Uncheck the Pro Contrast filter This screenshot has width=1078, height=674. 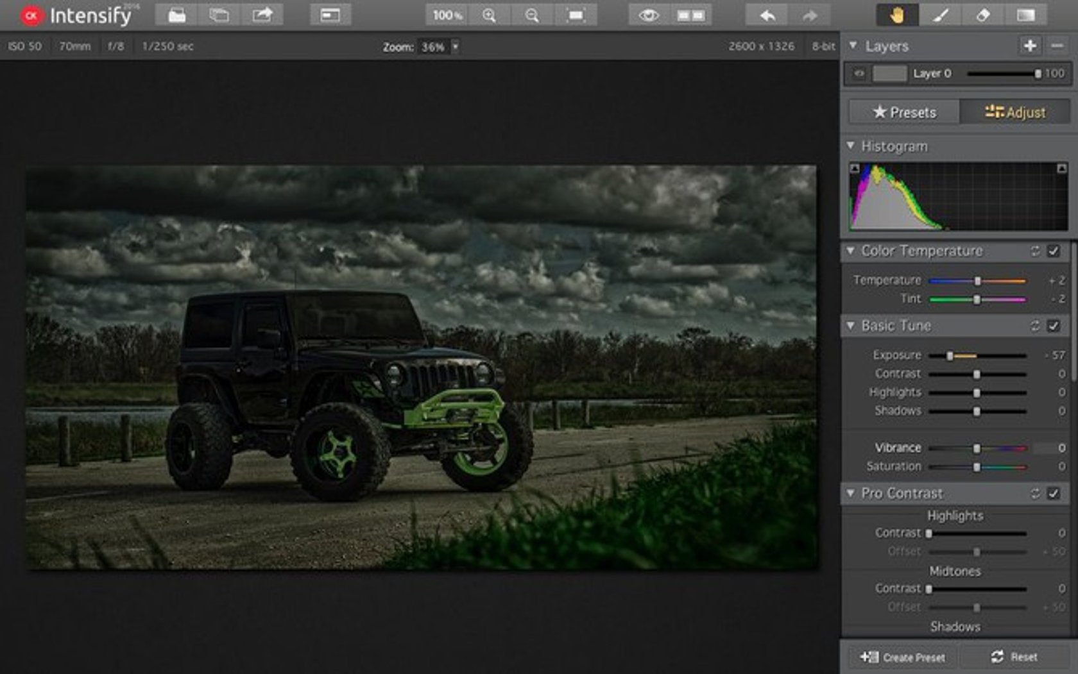[x=1054, y=494]
